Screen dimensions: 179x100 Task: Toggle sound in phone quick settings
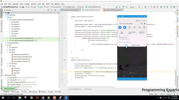click(x=125, y=27)
